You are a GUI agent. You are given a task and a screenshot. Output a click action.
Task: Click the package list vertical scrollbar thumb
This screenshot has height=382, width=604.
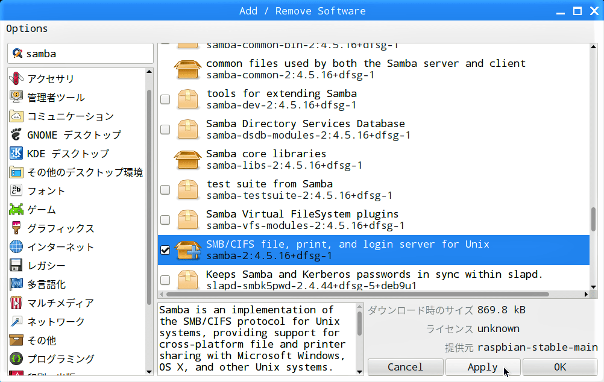pyautogui.click(x=594, y=219)
